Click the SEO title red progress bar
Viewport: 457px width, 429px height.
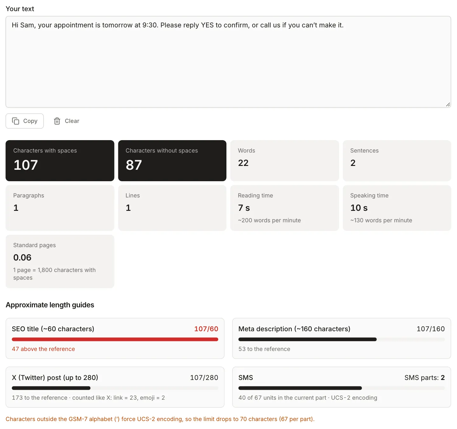pos(115,339)
